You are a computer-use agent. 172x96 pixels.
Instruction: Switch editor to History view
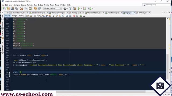click(x=21, y=16)
